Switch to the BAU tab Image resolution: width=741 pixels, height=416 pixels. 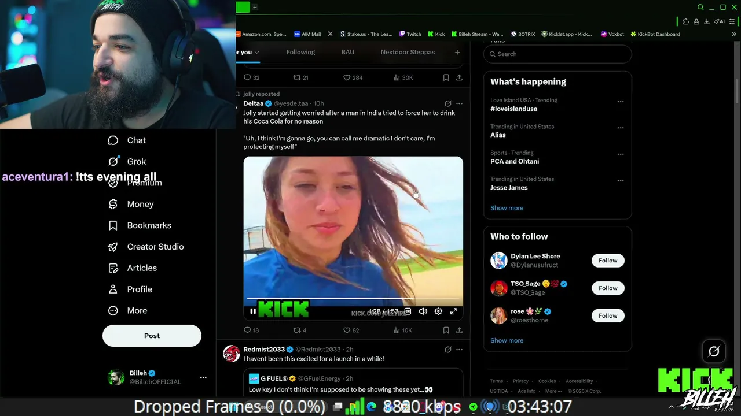coord(348,52)
